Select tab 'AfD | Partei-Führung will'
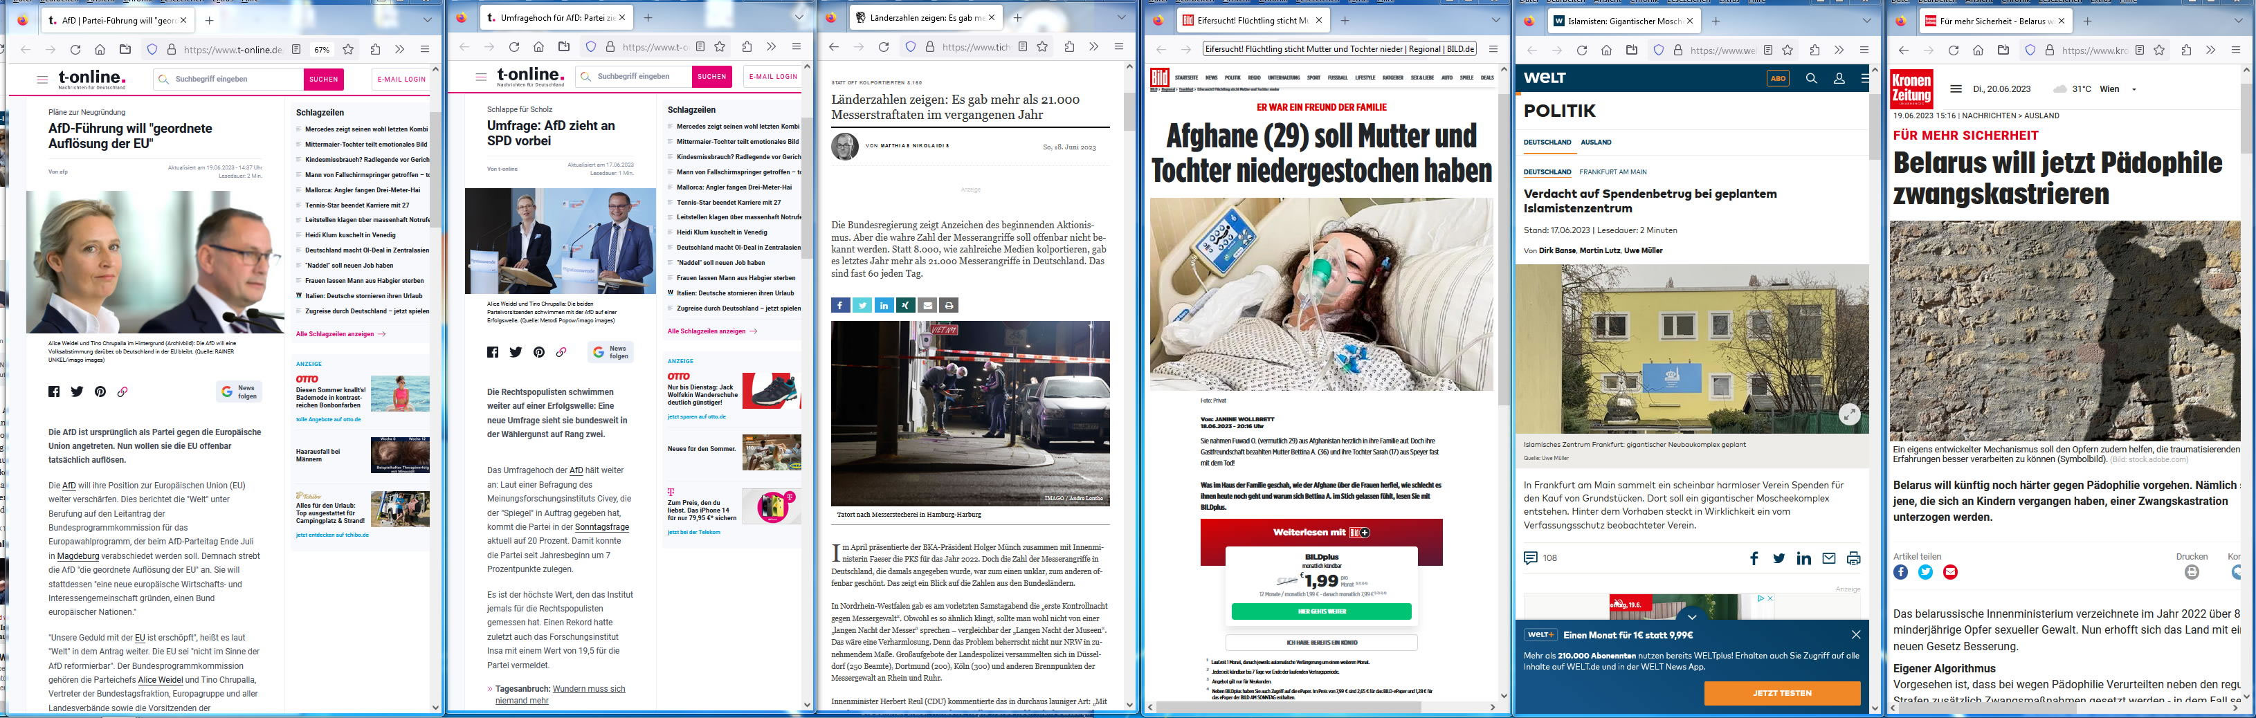 pyautogui.click(x=118, y=20)
